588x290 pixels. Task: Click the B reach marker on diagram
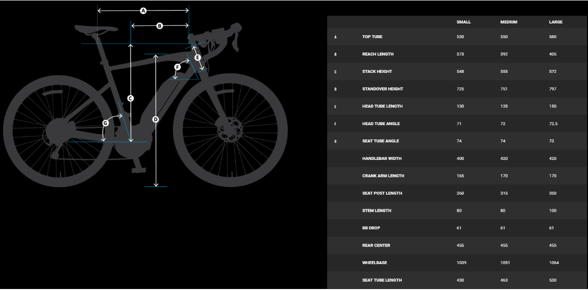click(x=159, y=26)
